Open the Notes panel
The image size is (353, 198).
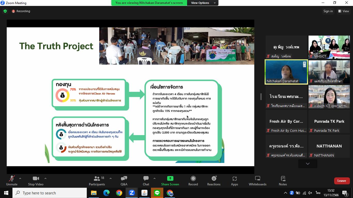pyautogui.click(x=283, y=181)
